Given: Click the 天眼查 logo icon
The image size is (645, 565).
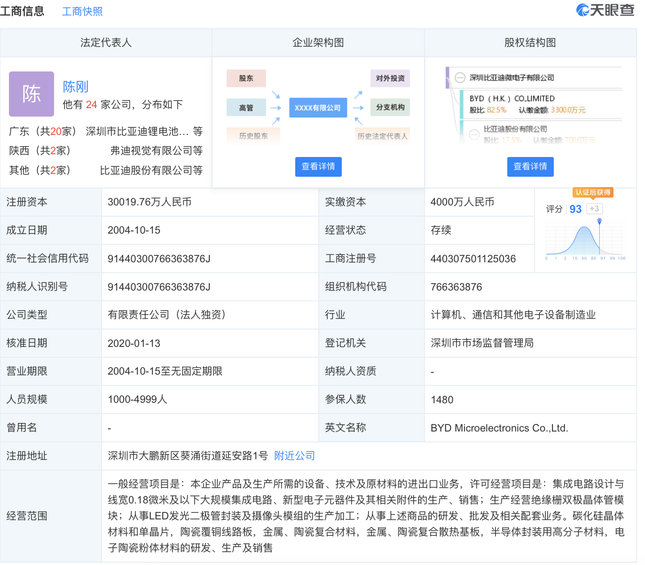Looking at the screenshot, I should pos(582,10).
